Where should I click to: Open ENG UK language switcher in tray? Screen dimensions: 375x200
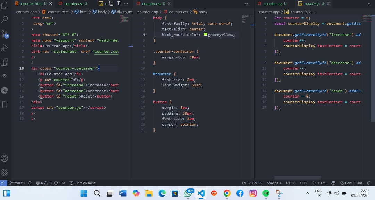pos(318,193)
